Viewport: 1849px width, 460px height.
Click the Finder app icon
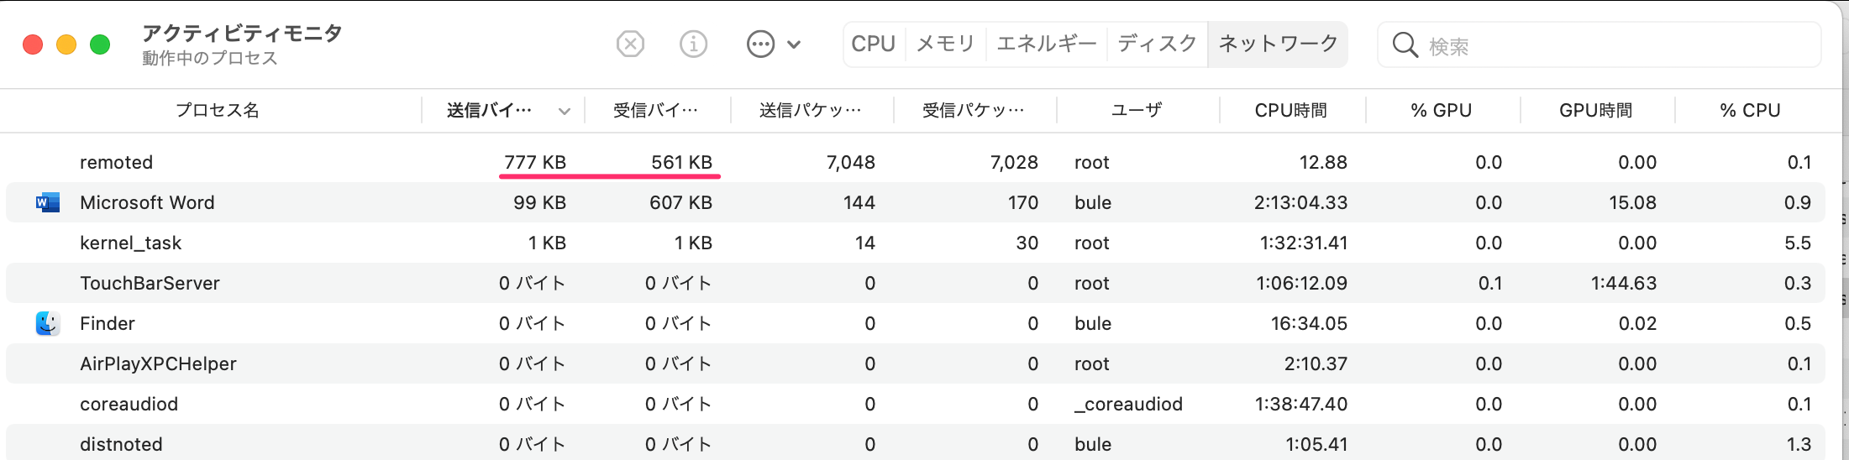(48, 323)
